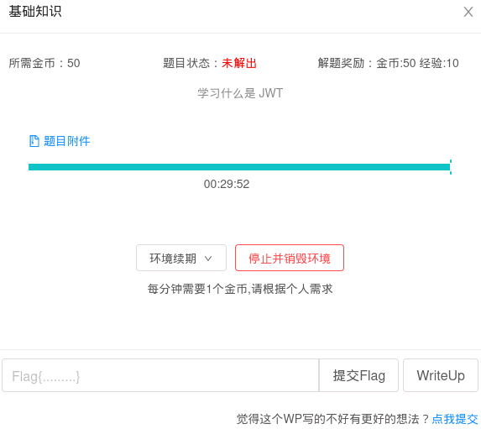481x429 pixels.
Task: Click the 学习什么是 JWT description
Action: click(240, 93)
